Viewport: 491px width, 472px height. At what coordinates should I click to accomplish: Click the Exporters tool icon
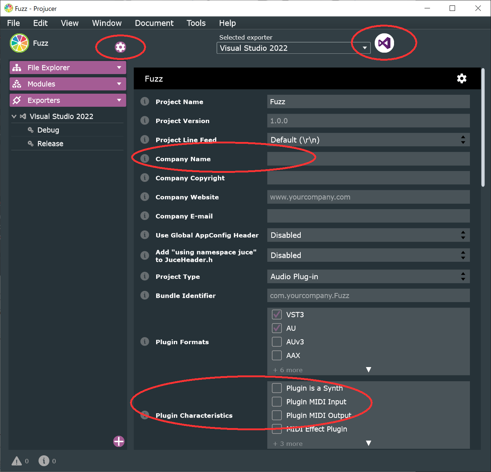17,100
